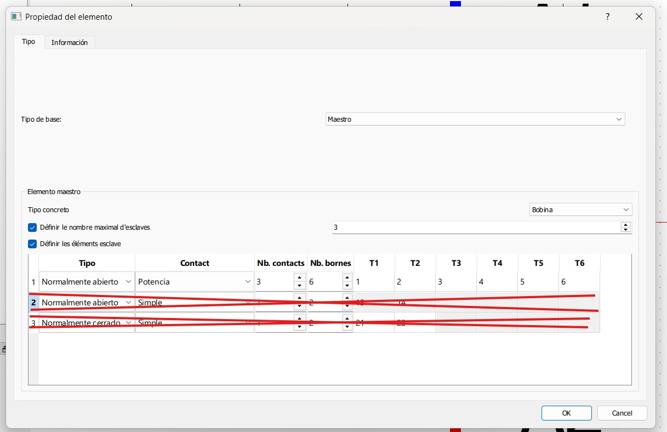667x432 pixels.
Task: Decrease row 3 Nb. contacts value
Action: (299, 327)
